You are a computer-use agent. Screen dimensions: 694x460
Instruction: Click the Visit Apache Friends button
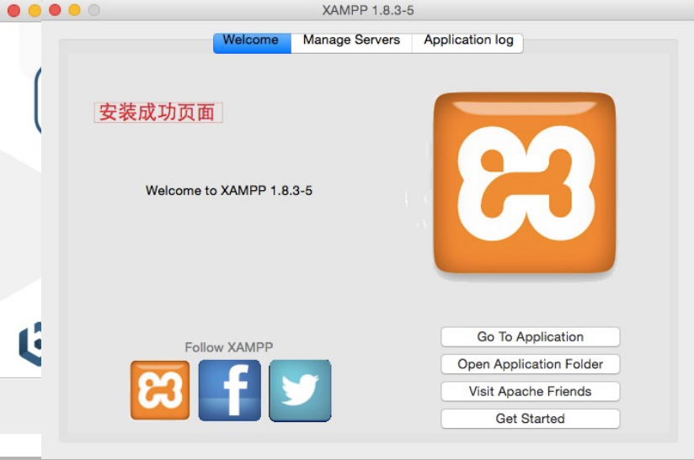(531, 392)
